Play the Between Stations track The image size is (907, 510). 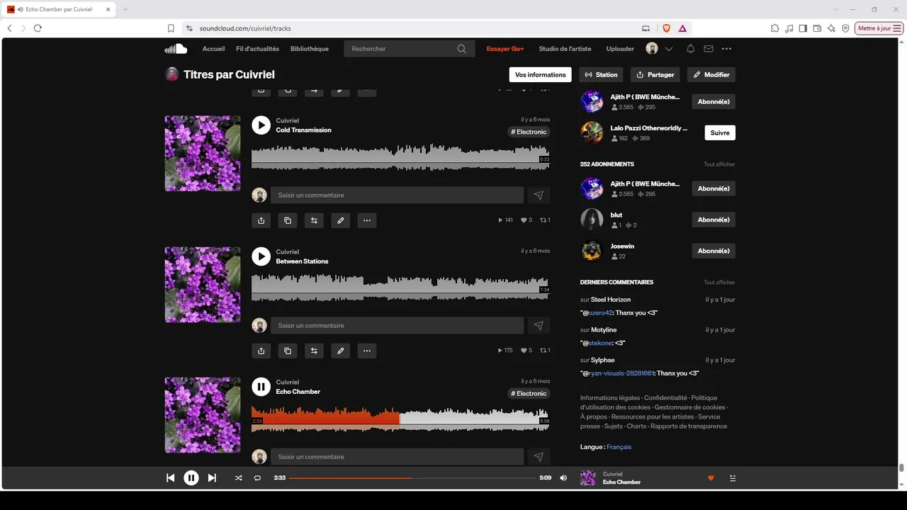click(x=261, y=256)
